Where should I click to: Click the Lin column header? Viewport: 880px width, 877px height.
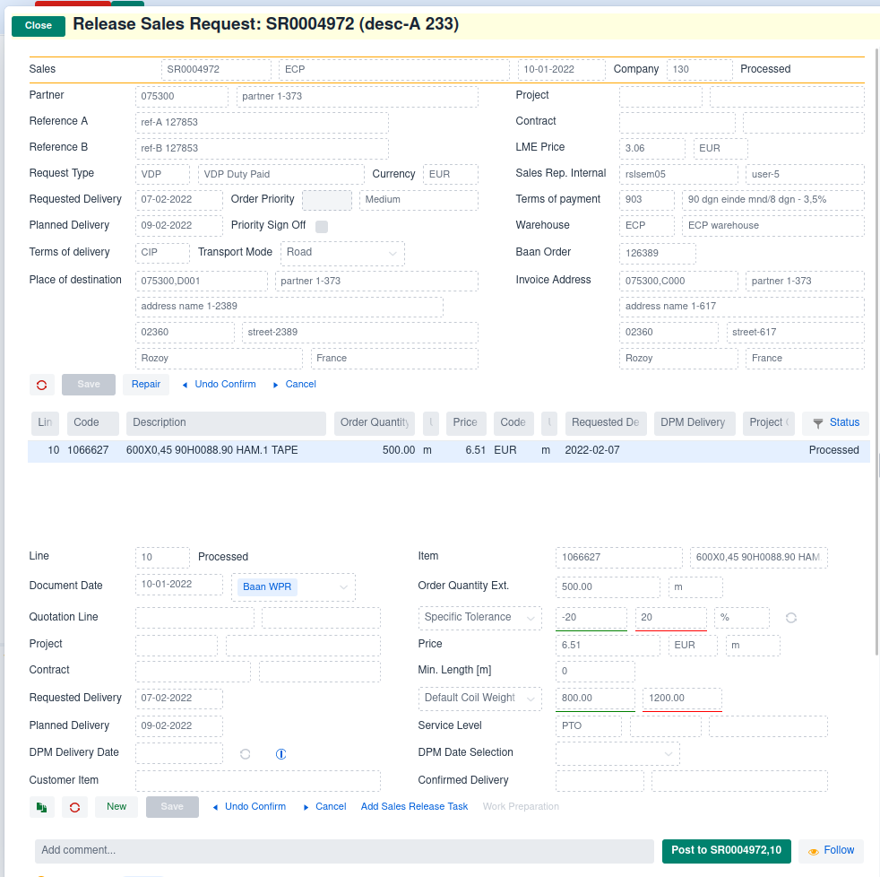[x=45, y=423]
